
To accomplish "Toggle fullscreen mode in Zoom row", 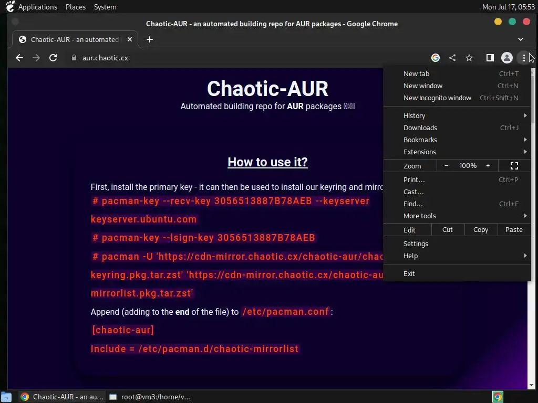I will (514, 166).
